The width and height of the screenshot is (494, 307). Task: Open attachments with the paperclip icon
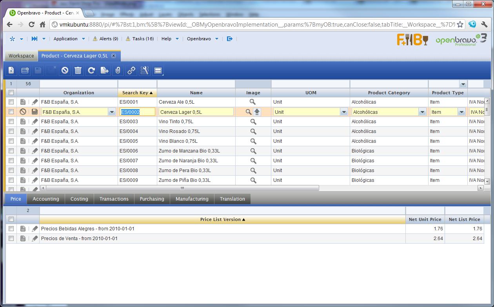pos(118,70)
